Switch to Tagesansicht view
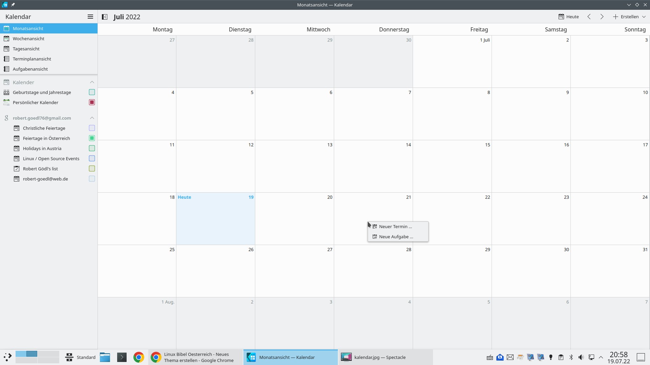Screen dimensions: 650x365 coord(49,49)
